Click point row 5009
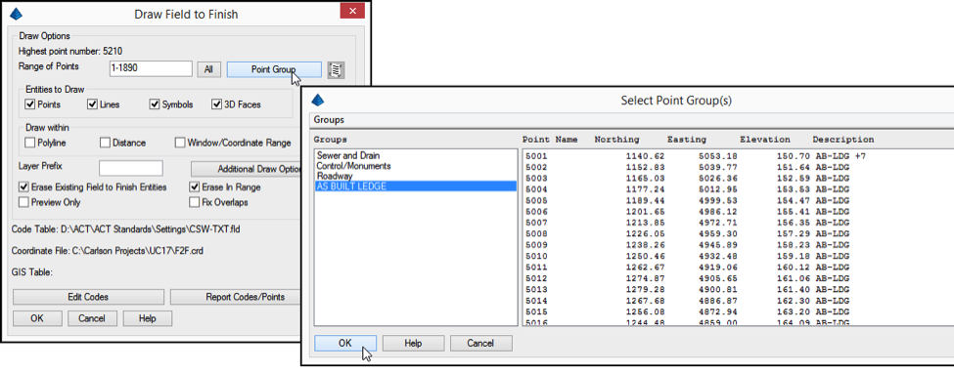 738,244
